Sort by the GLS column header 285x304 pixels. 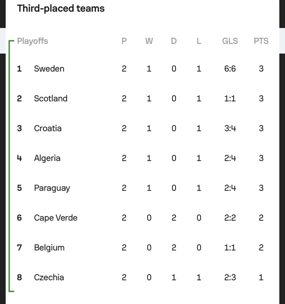tap(230, 41)
